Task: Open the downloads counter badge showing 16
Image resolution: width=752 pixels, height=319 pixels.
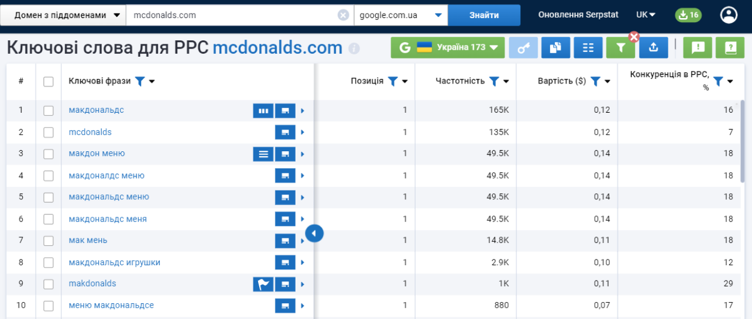Action: (688, 15)
